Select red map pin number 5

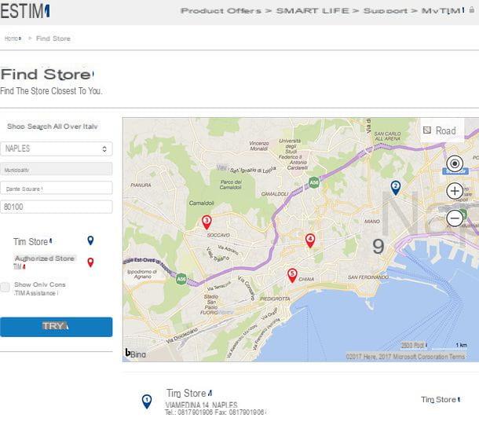pos(292,275)
